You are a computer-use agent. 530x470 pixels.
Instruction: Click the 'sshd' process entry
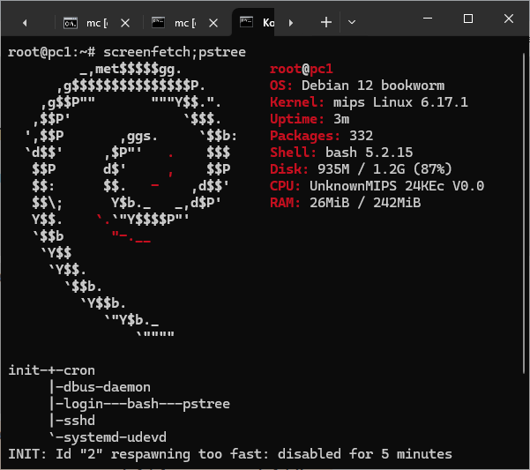79,421
